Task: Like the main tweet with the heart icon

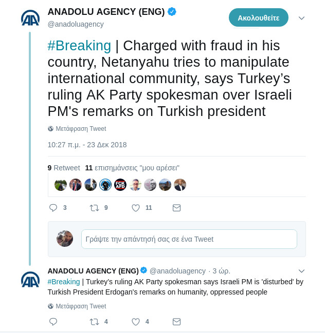Action: point(136,208)
